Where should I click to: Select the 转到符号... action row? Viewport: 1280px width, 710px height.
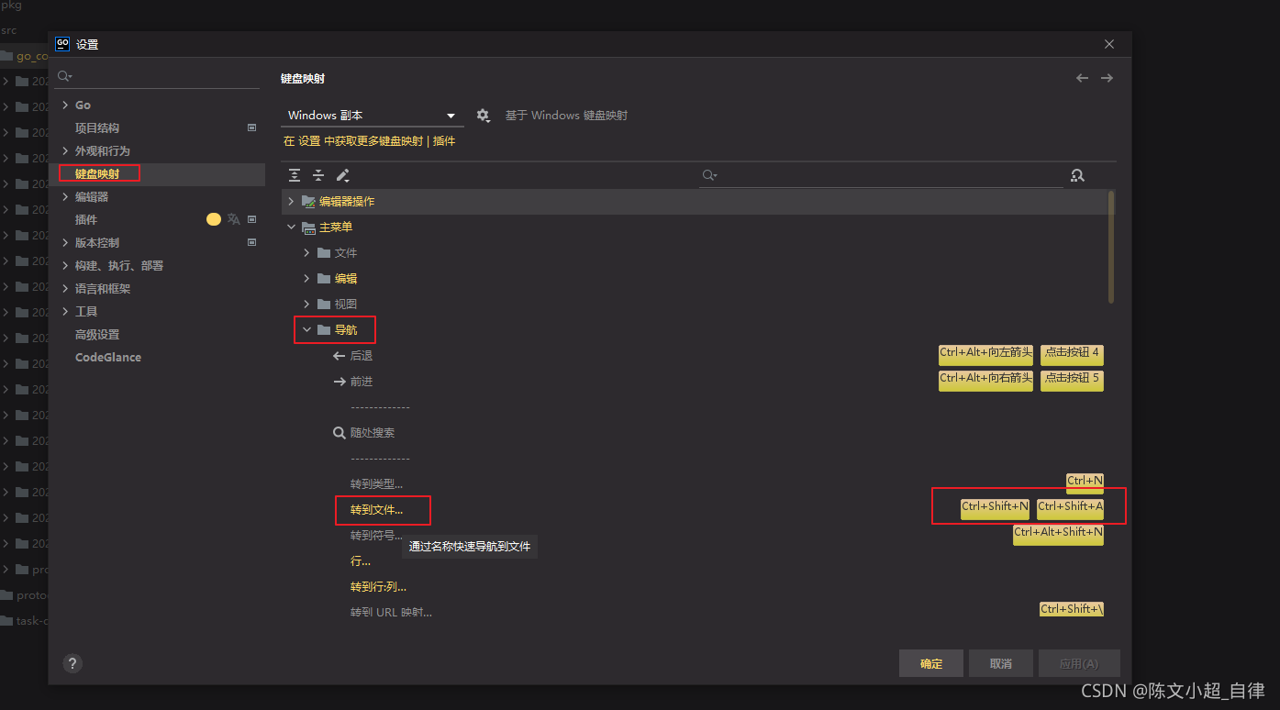pyautogui.click(x=697, y=535)
